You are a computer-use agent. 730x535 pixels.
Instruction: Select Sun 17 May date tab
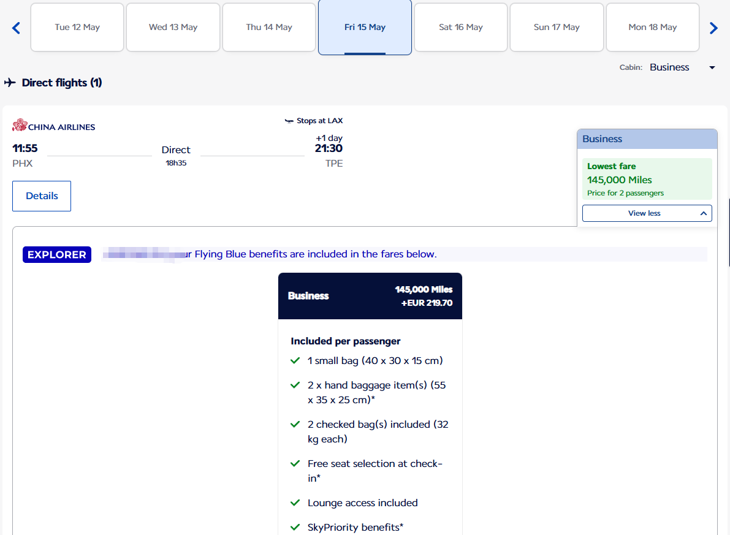tap(557, 27)
